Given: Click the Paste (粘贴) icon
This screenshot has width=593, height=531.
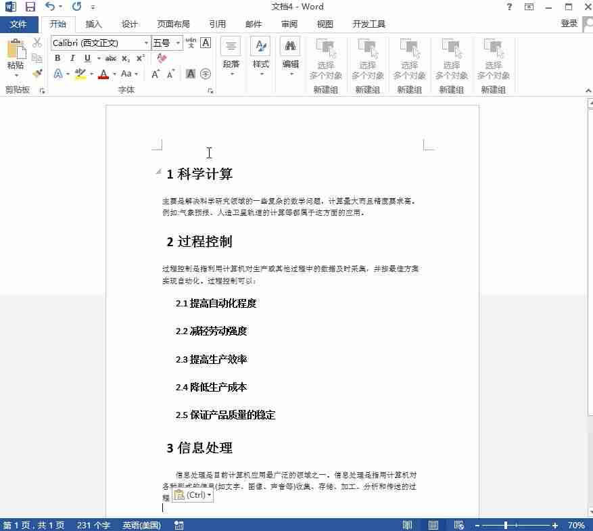Looking at the screenshot, I should [x=16, y=49].
